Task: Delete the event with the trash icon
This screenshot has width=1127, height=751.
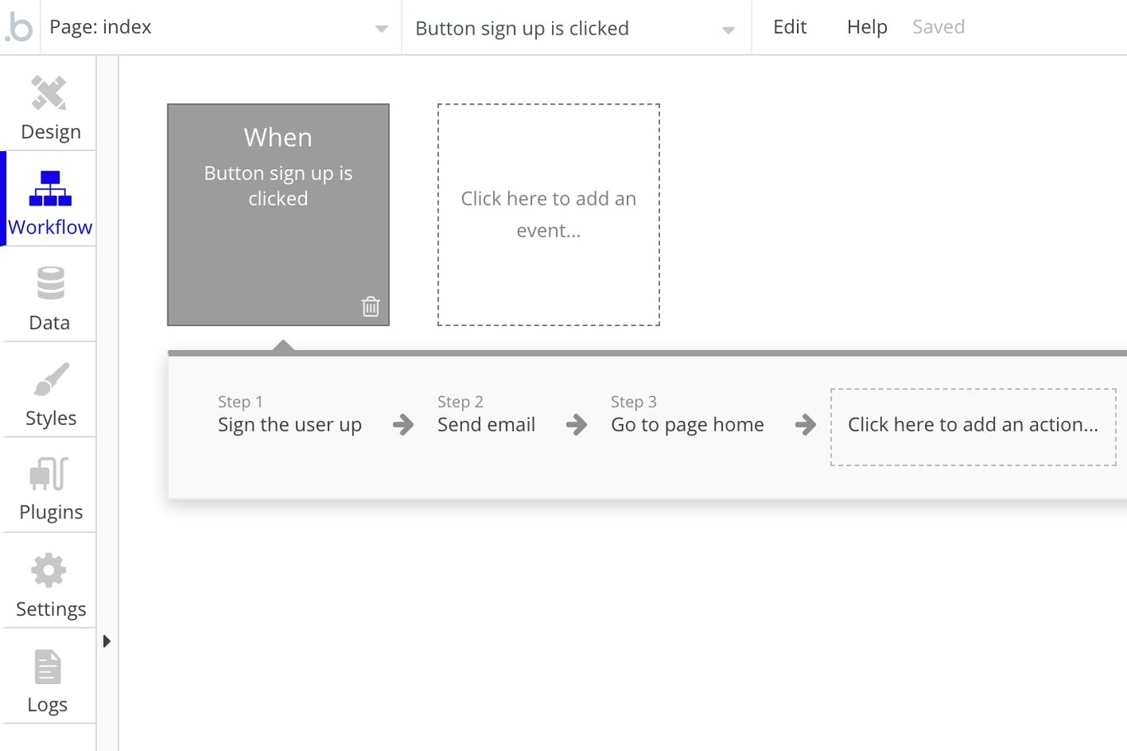Action: (x=370, y=306)
